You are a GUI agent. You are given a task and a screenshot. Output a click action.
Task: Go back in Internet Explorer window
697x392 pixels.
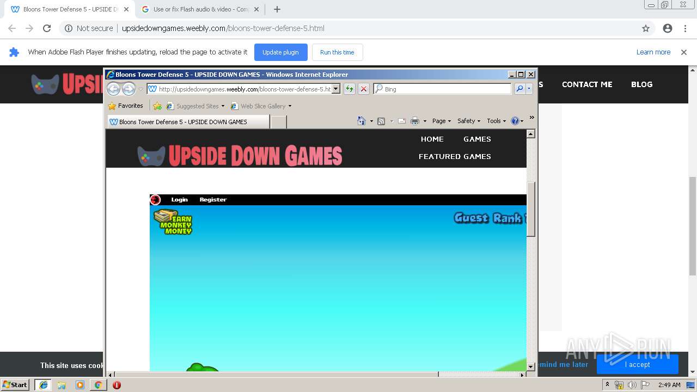[x=113, y=89]
